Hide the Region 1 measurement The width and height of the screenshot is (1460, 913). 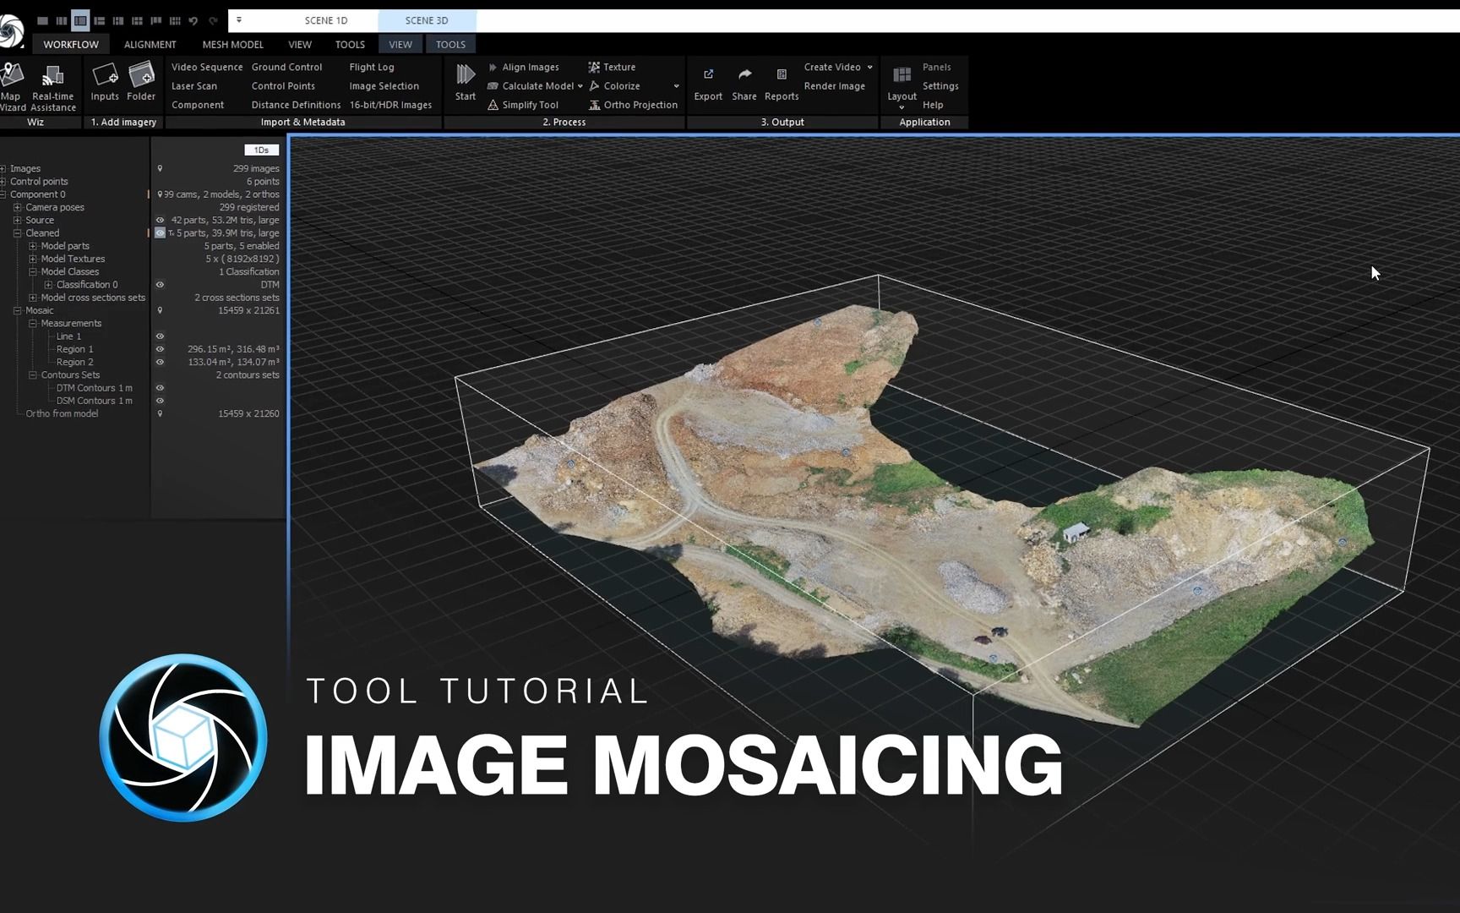tap(160, 348)
